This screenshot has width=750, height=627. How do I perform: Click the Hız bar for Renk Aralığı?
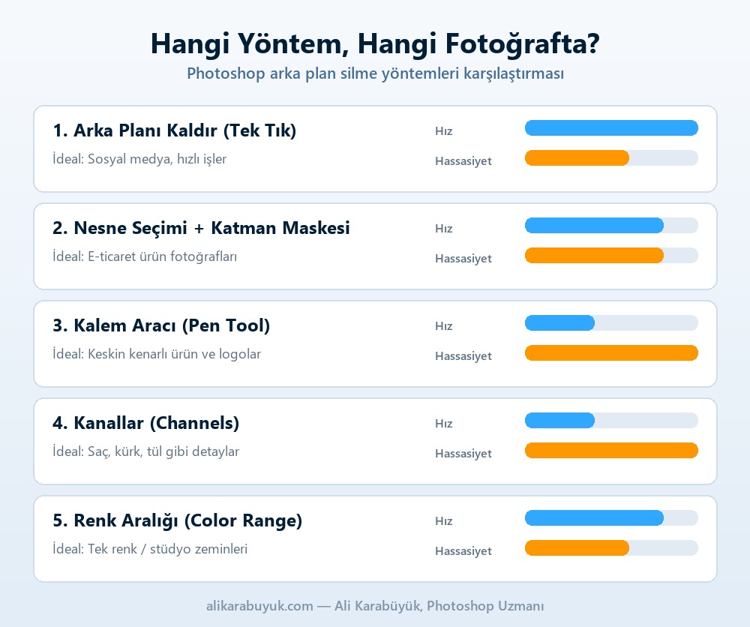click(611, 518)
